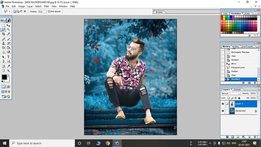The width and height of the screenshot is (261, 147).
Task: Open the Layer menu
Action: [30, 7]
